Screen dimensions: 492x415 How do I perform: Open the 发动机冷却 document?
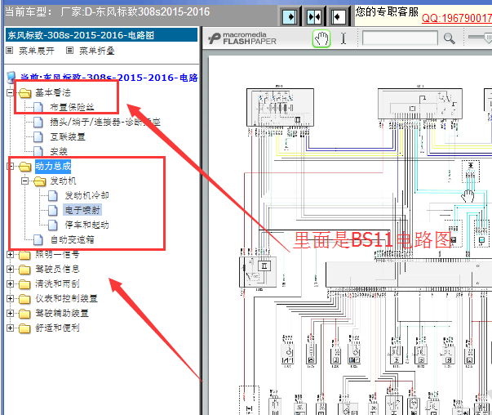click(x=86, y=195)
